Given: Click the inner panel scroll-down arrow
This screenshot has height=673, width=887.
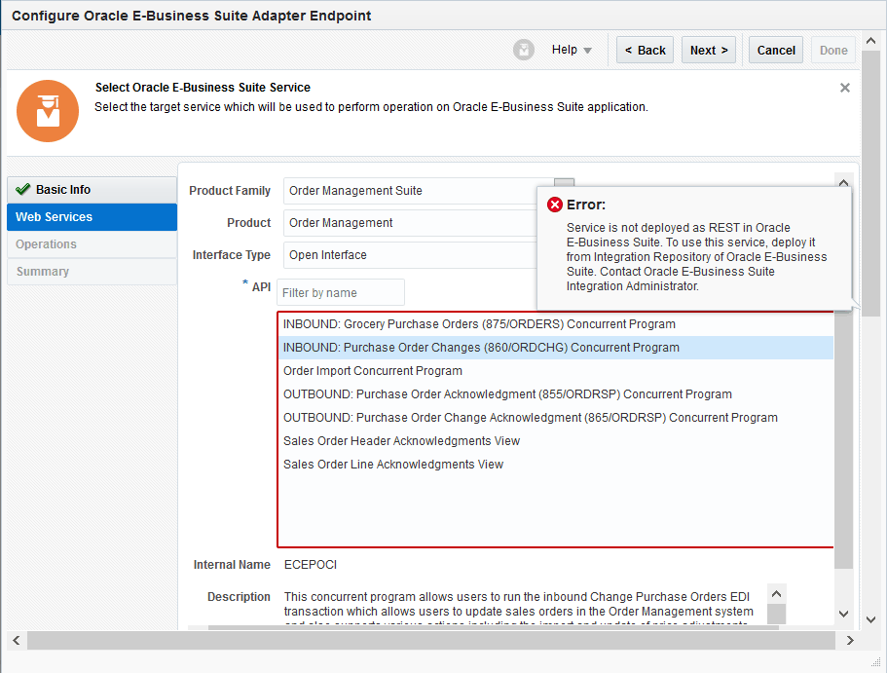Looking at the screenshot, I should (843, 614).
